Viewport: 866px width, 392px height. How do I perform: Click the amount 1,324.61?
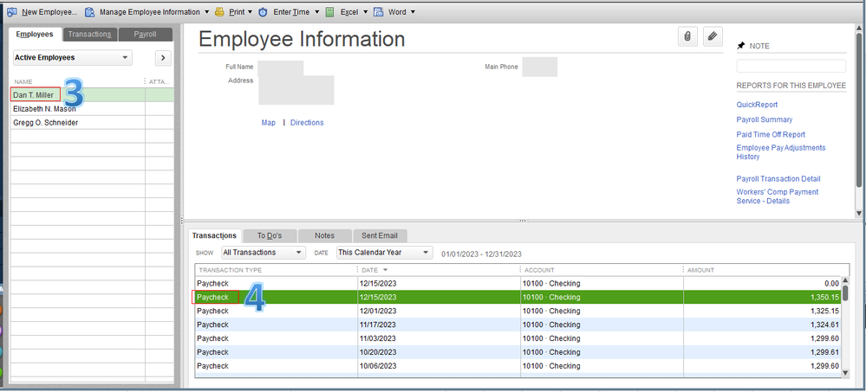coord(825,325)
